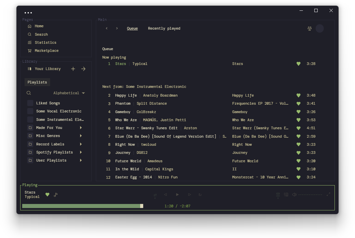Screen dimensions: 355x238
Task: Collapse Your Library via its icon
Action: pos(30,69)
